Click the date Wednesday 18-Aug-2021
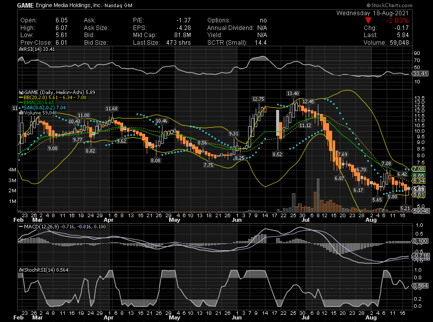Screen dimensions: 433x322 372,13
